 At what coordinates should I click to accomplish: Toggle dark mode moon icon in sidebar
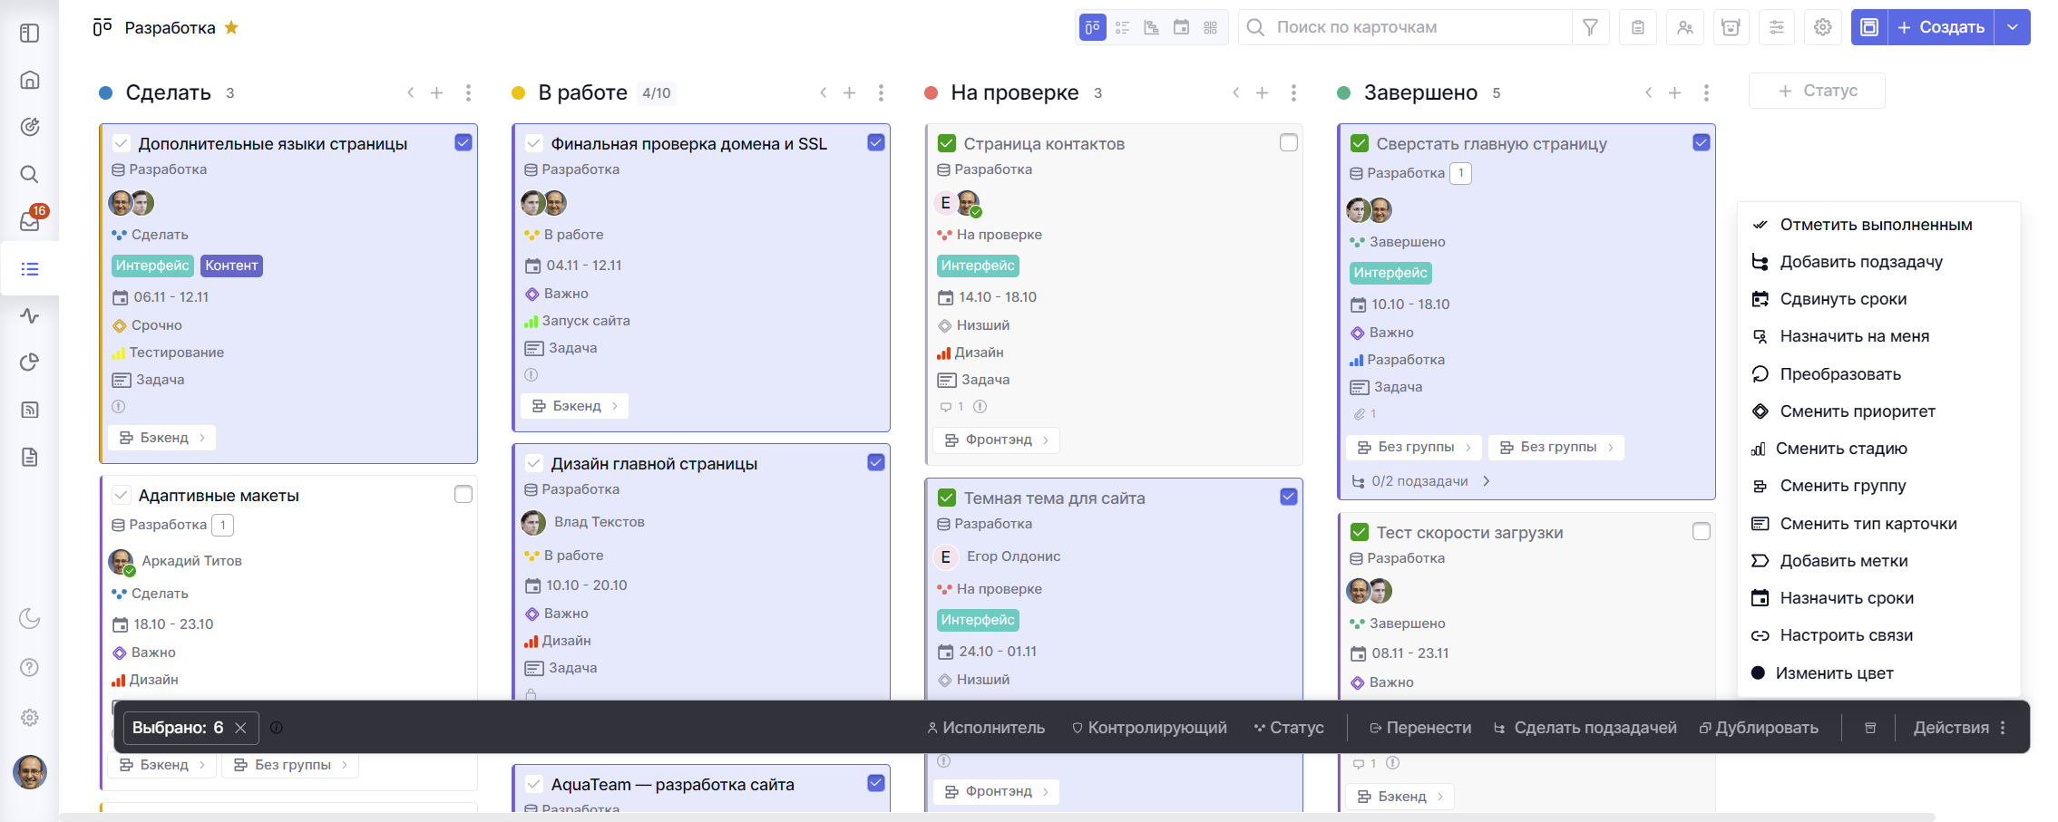click(30, 618)
